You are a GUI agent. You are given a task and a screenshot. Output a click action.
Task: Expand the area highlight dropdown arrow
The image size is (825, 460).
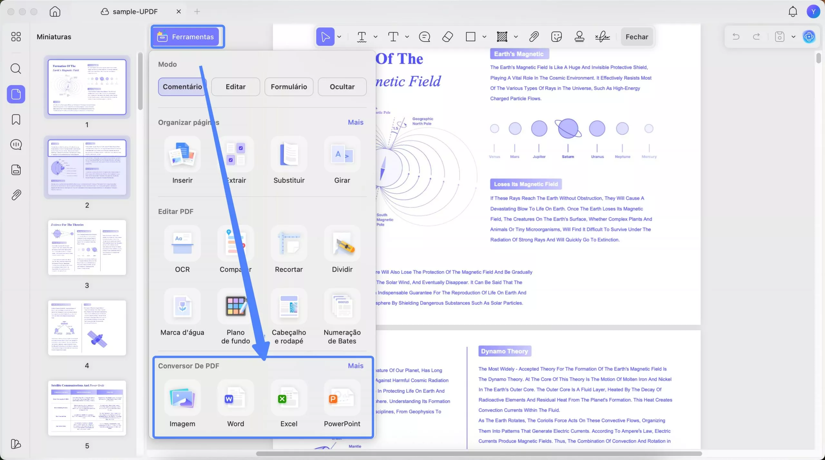click(516, 37)
